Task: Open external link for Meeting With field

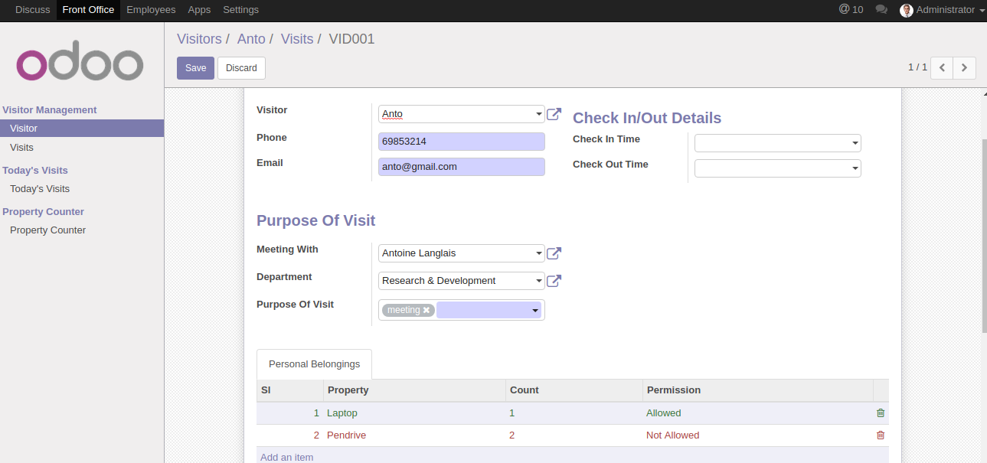Action: (554, 253)
